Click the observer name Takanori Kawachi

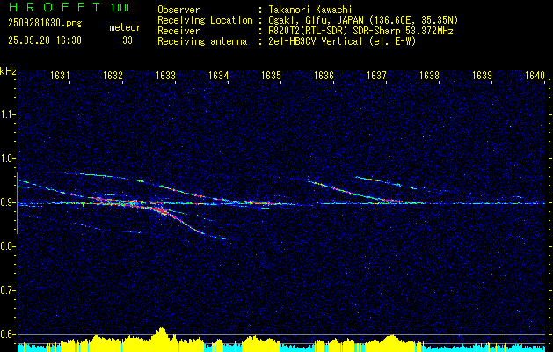tap(310, 10)
